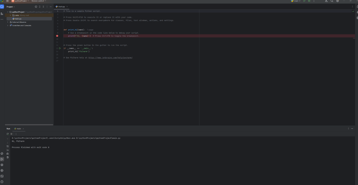358x185 pixels.
Task: Clear the Run console with the trash icon
Action: pyautogui.click(x=7, y=157)
